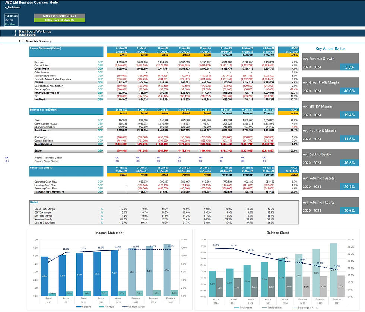Screen dimensions: 365x312
Task: Select the Avg Debt to Equity ratio tile
Action: (x=330, y=157)
